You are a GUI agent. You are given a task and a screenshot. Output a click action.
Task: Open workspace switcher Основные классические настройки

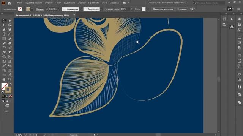click(168, 3)
